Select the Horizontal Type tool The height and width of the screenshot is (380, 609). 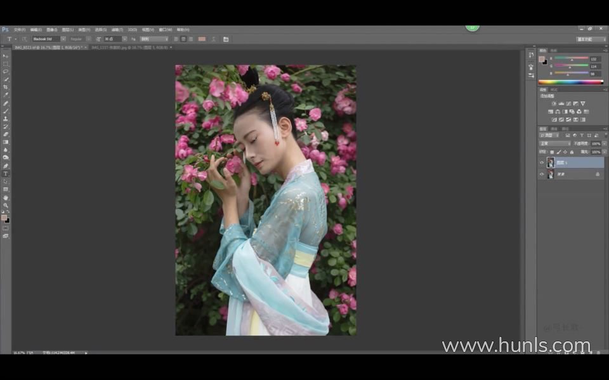(x=6, y=174)
